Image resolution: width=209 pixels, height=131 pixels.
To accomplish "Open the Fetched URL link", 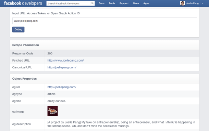I will 65,61.
